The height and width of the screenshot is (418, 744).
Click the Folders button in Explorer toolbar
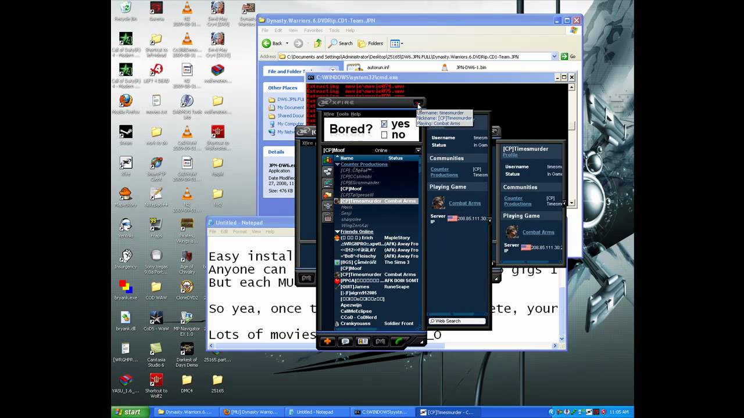tap(370, 43)
